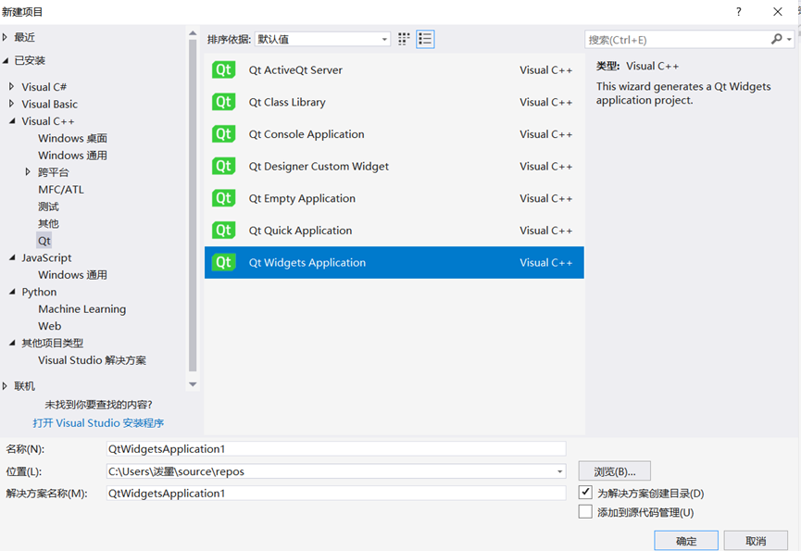801x551 pixels.
Task: Click the search magnifier icon
Action: point(777,39)
